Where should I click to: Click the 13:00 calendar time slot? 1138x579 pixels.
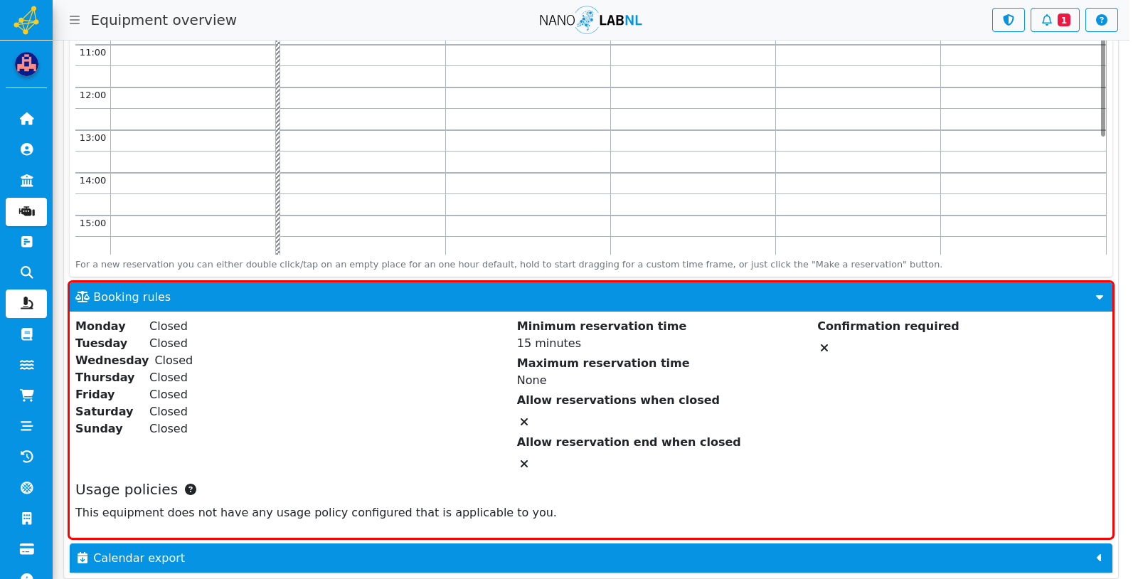click(92, 138)
